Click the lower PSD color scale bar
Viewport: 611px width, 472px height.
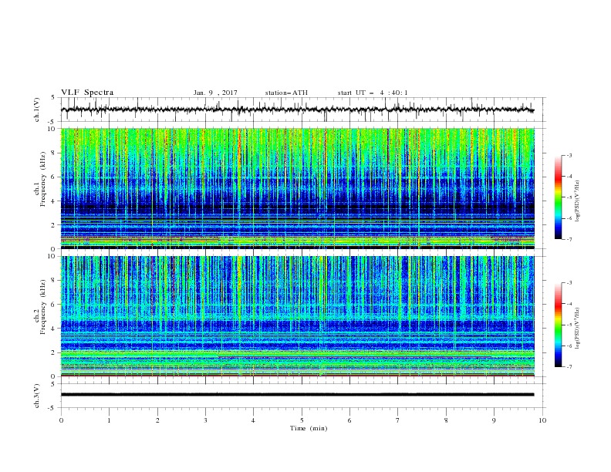(558, 325)
